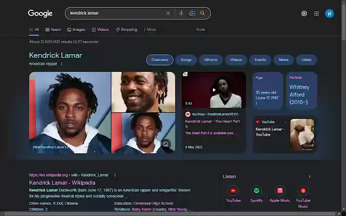Switch to the Videos search tab

[x=100, y=30]
